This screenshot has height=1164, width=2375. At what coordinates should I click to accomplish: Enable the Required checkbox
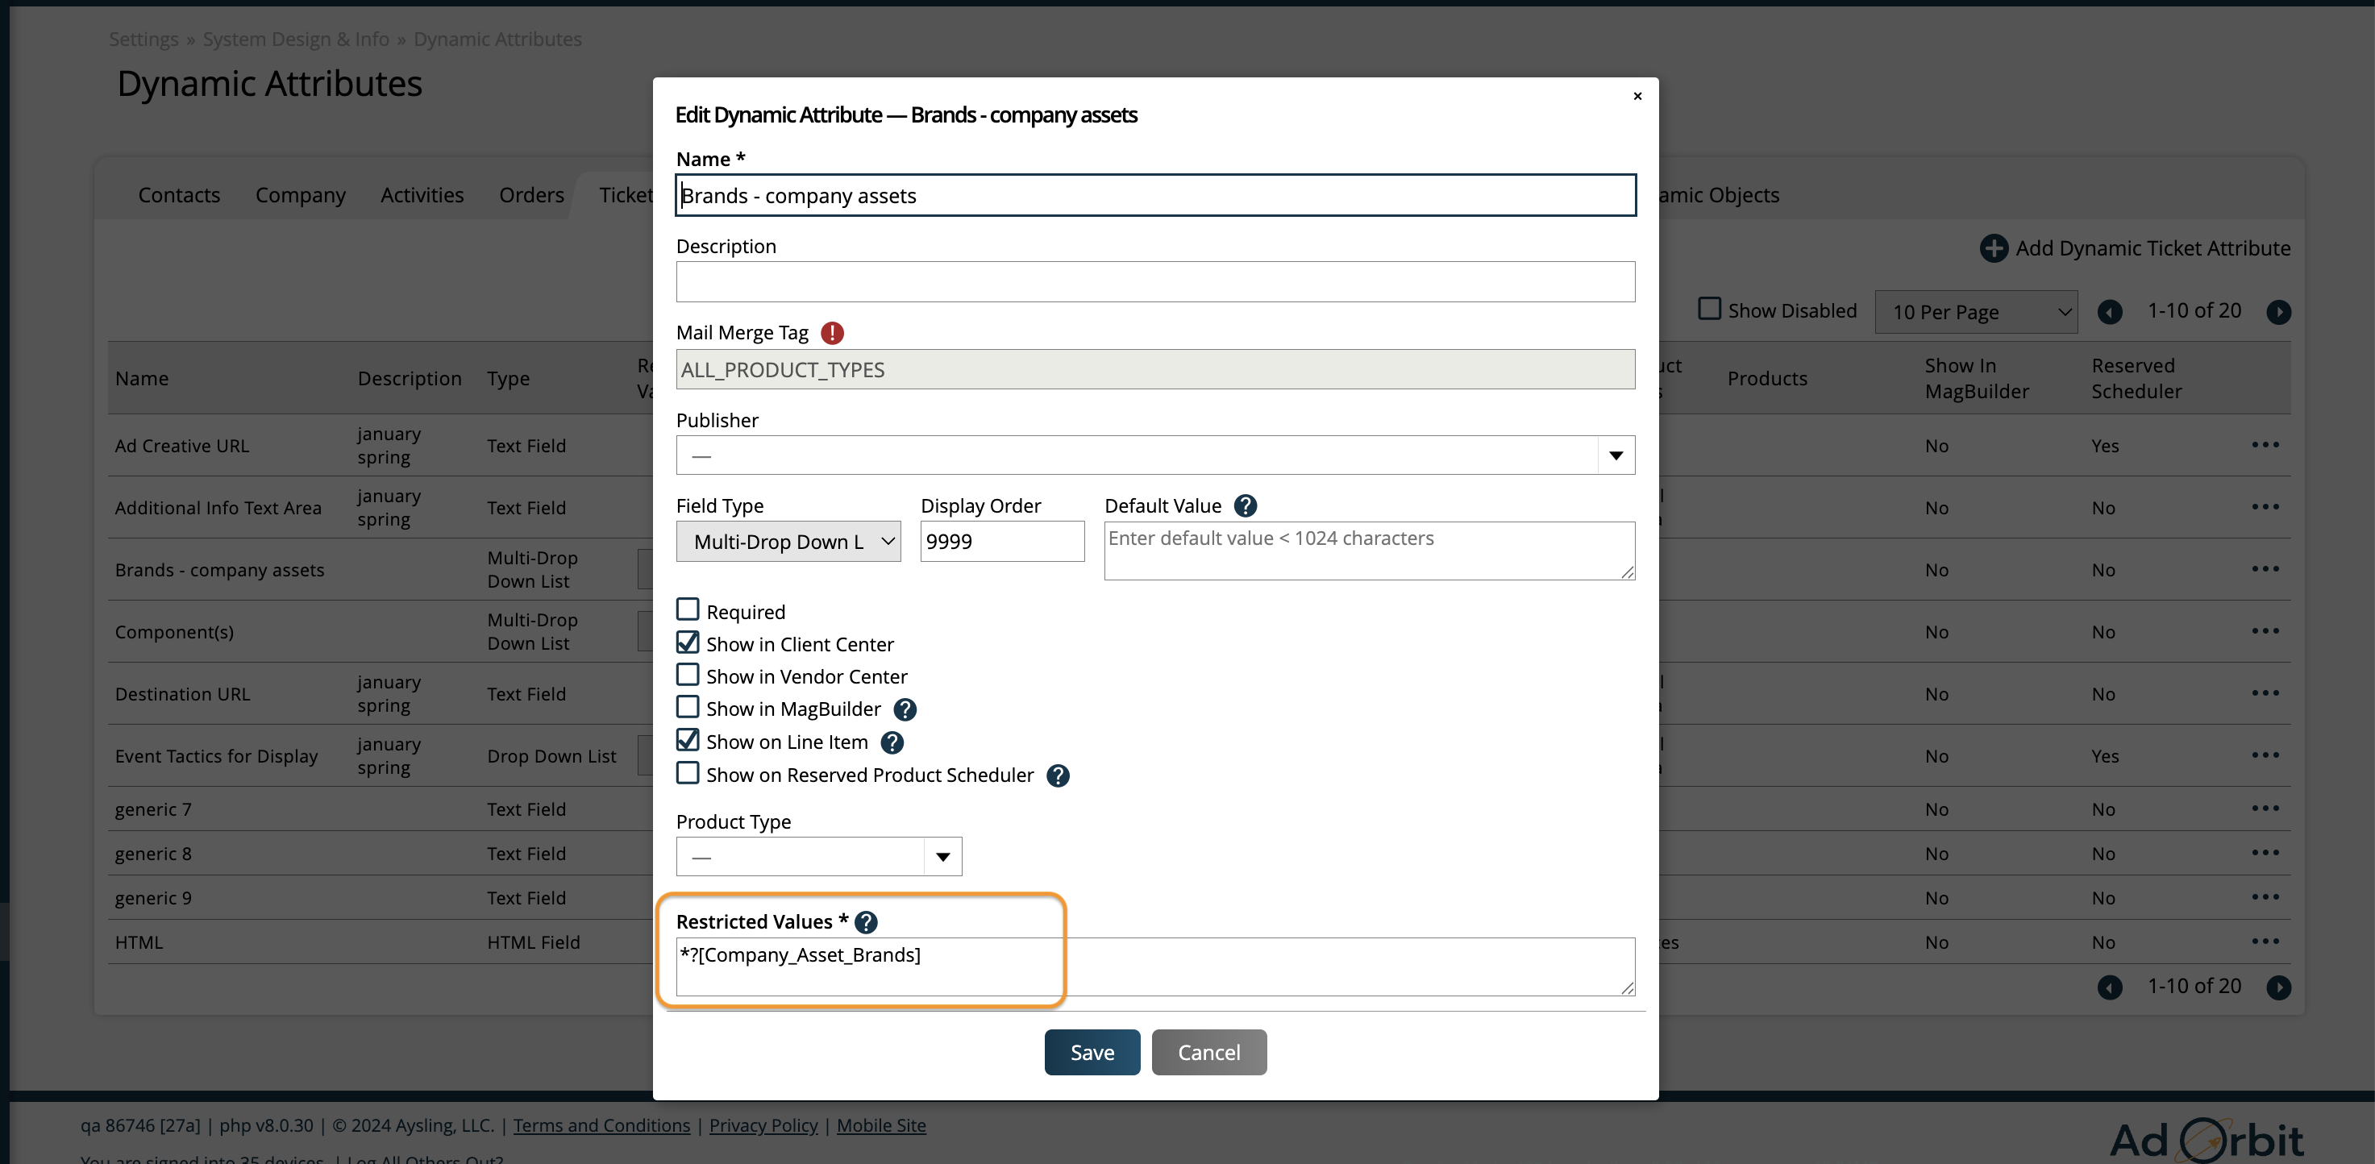coord(688,610)
